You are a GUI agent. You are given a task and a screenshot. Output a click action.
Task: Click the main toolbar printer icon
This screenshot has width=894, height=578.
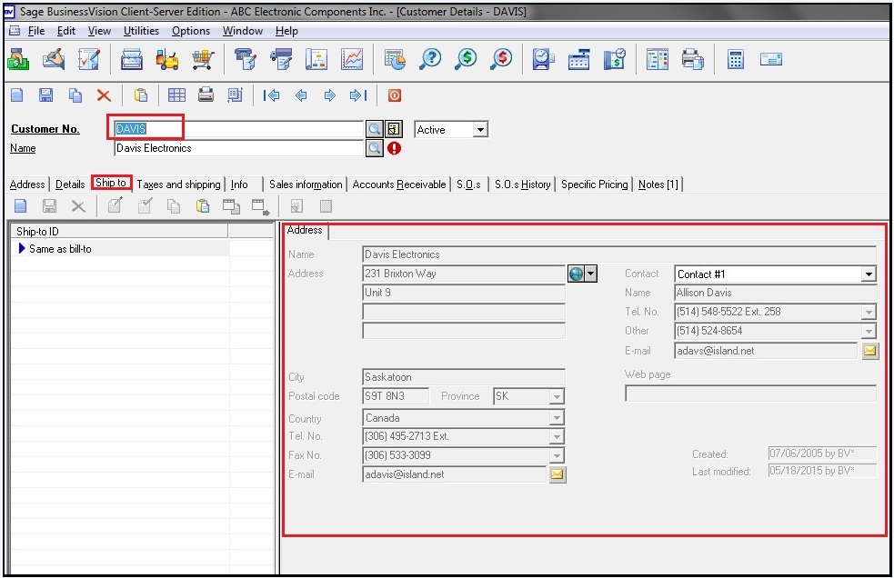pos(693,59)
